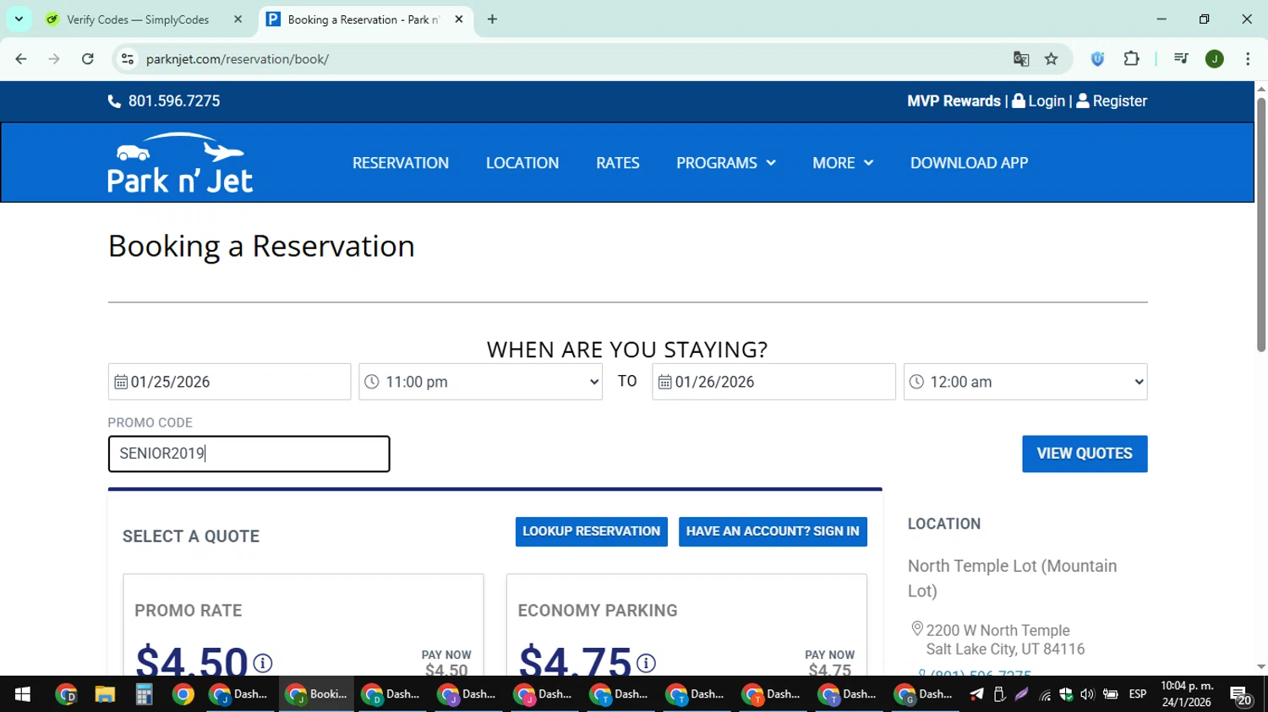Screen dimensions: 1268x712
Task: Click the info icon next to the $4.75 economy rate
Action: tap(646, 663)
